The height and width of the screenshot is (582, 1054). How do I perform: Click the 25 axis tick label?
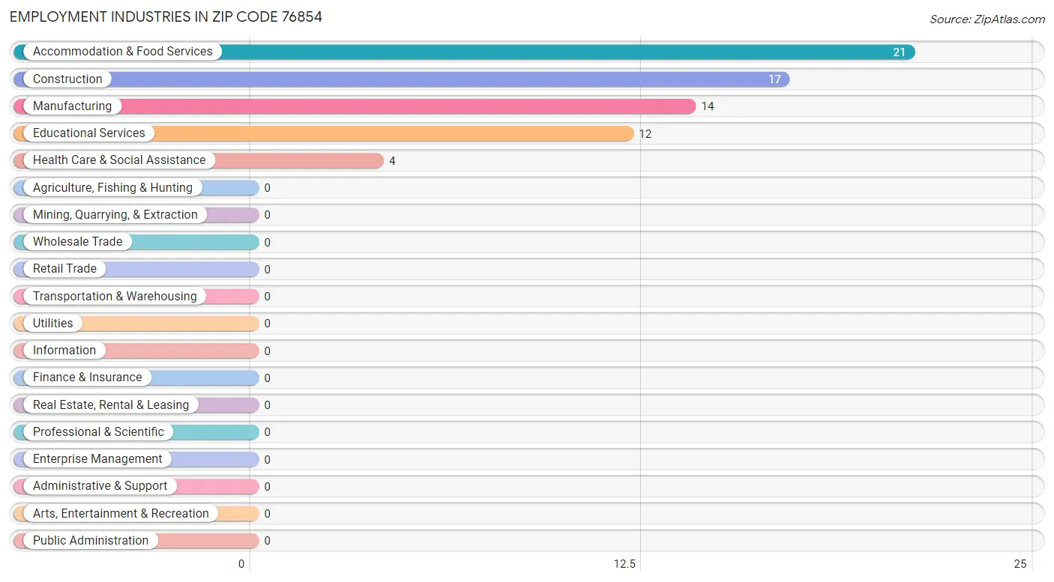tap(1020, 564)
